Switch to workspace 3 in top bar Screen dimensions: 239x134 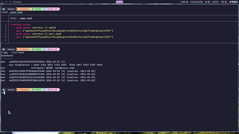[x=10, y=2]
